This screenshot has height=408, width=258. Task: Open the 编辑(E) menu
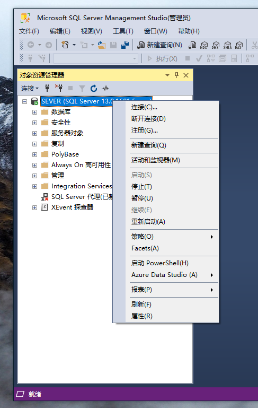pos(60,31)
